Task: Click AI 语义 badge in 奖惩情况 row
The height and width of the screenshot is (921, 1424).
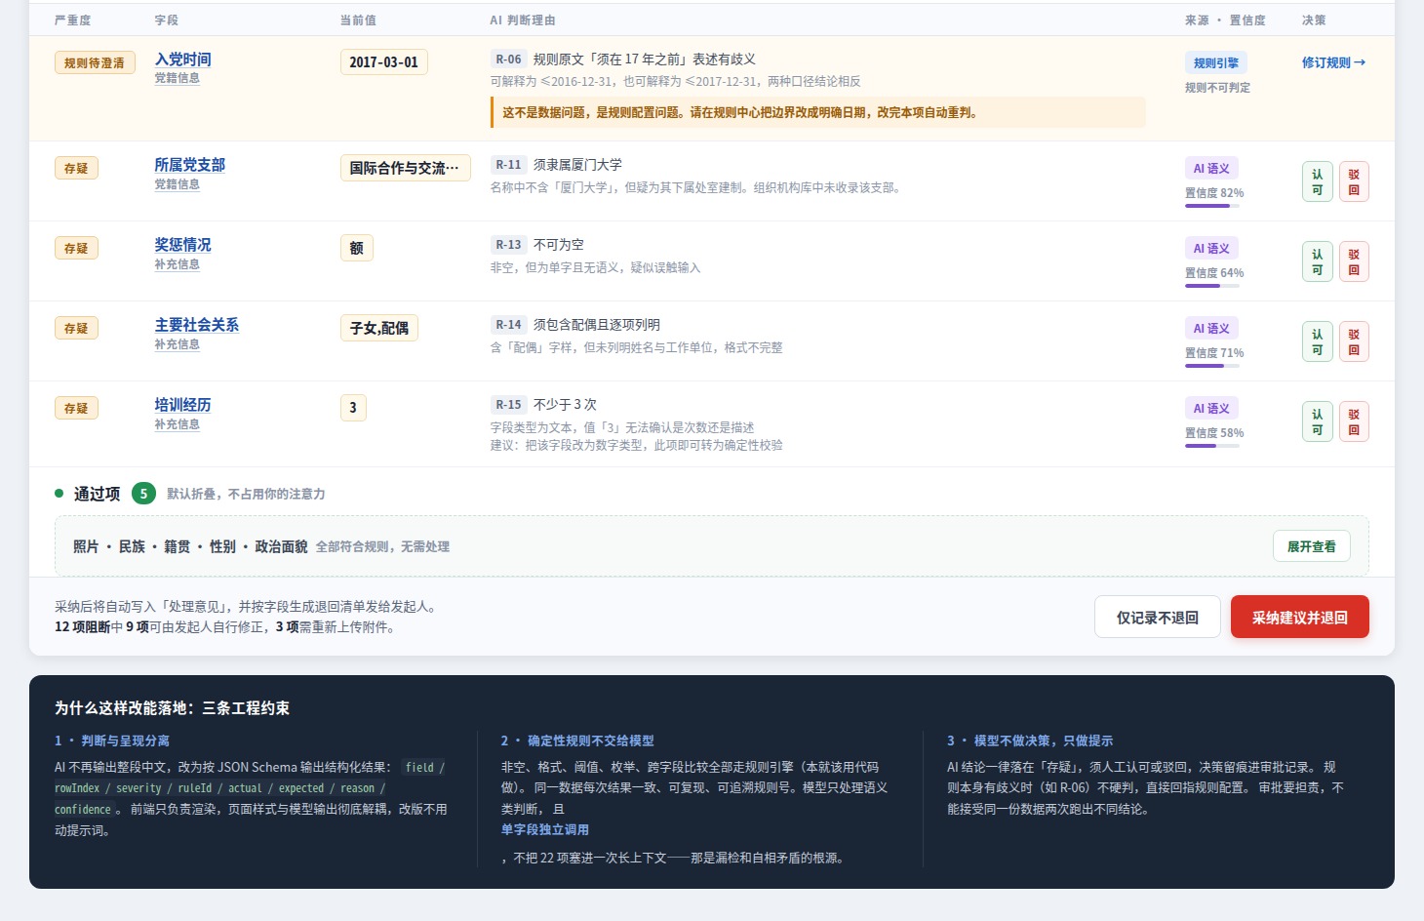Action: tap(1211, 249)
